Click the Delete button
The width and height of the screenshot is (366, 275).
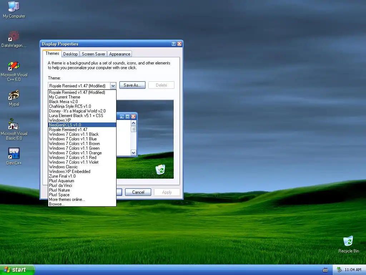click(x=161, y=85)
